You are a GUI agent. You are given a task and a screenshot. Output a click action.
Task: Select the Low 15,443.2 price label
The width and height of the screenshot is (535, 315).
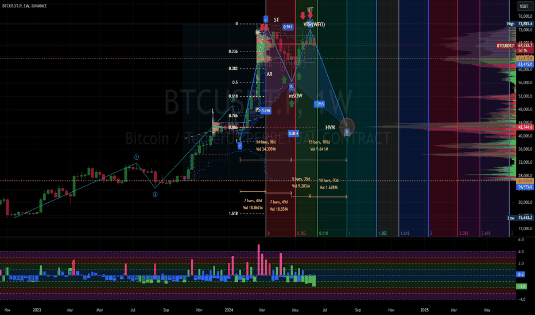click(x=520, y=218)
